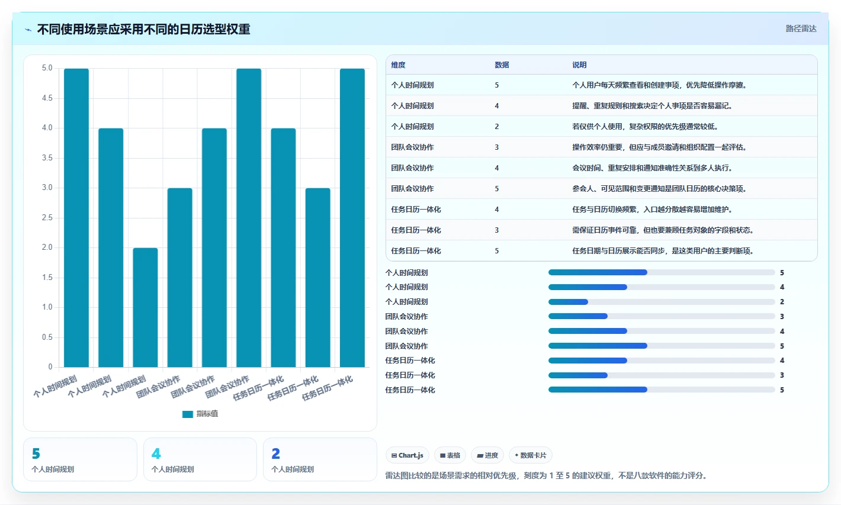The width and height of the screenshot is (841, 505).
Task: Click chart bar 团队会议协作 with value 3
Action: pos(179,278)
